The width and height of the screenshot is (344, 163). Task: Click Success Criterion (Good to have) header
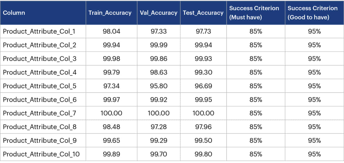pos(314,13)
